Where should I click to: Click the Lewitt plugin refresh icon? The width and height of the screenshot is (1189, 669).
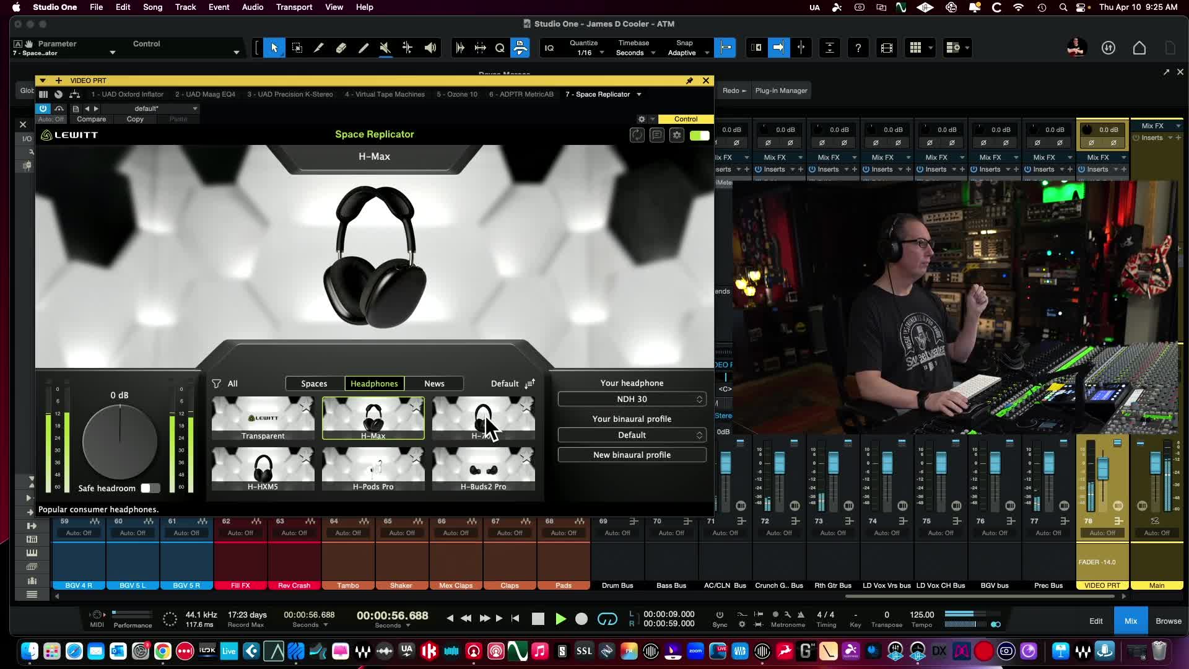(x=637, y=135)
